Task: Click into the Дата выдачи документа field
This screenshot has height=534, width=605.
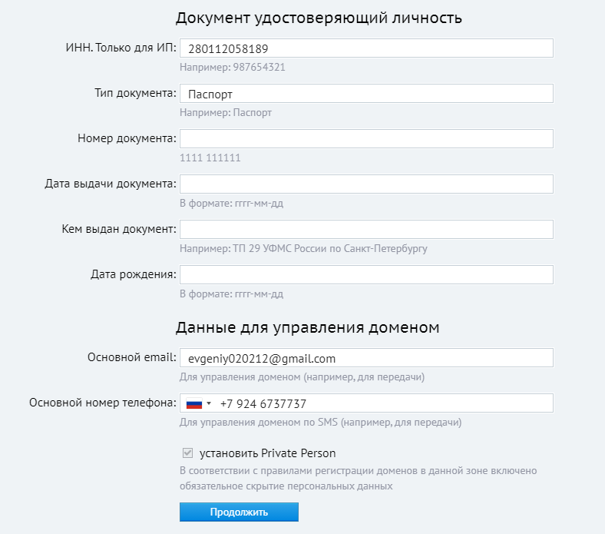Action: click(366, 184)
